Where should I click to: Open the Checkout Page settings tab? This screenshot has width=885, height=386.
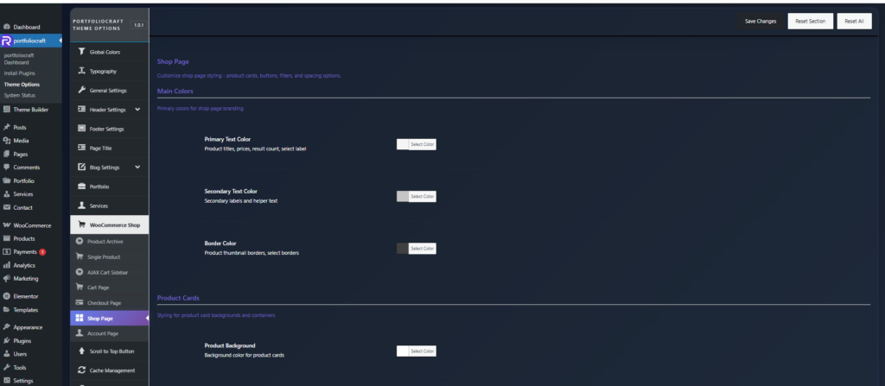(104, 303)
